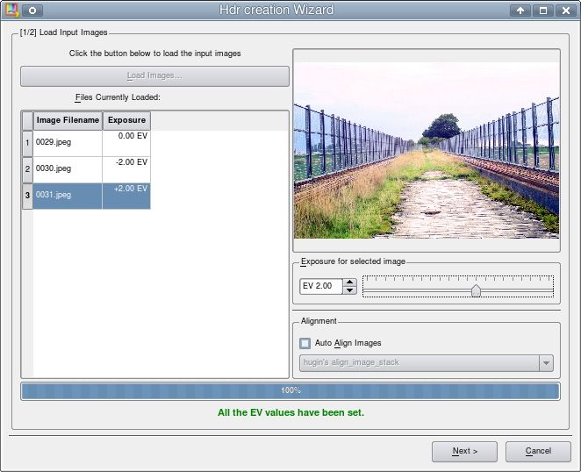Open the hugin's align_image_stack dropdown
The image size is (581, 472).
[427, 362]
